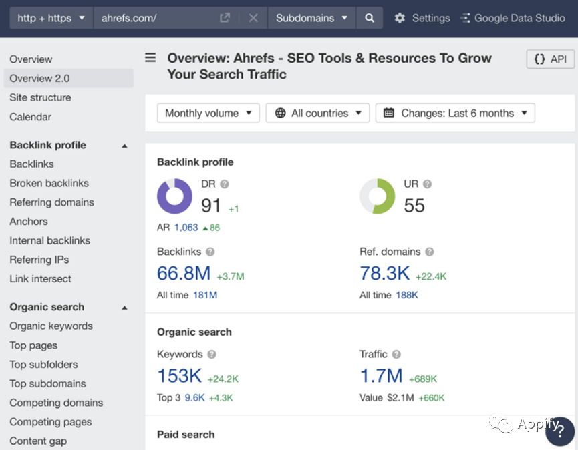Viewport: 578px width, 450px height.
Task: Click the Keywords count 153K
Action: 180,376
